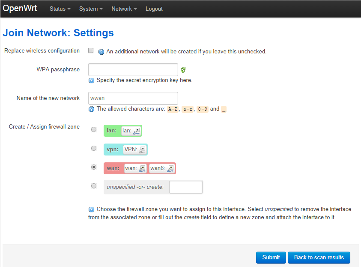Select the vpn firewall zone radio button
This screenshot has width=361, height=267.
tap(94, 148)
